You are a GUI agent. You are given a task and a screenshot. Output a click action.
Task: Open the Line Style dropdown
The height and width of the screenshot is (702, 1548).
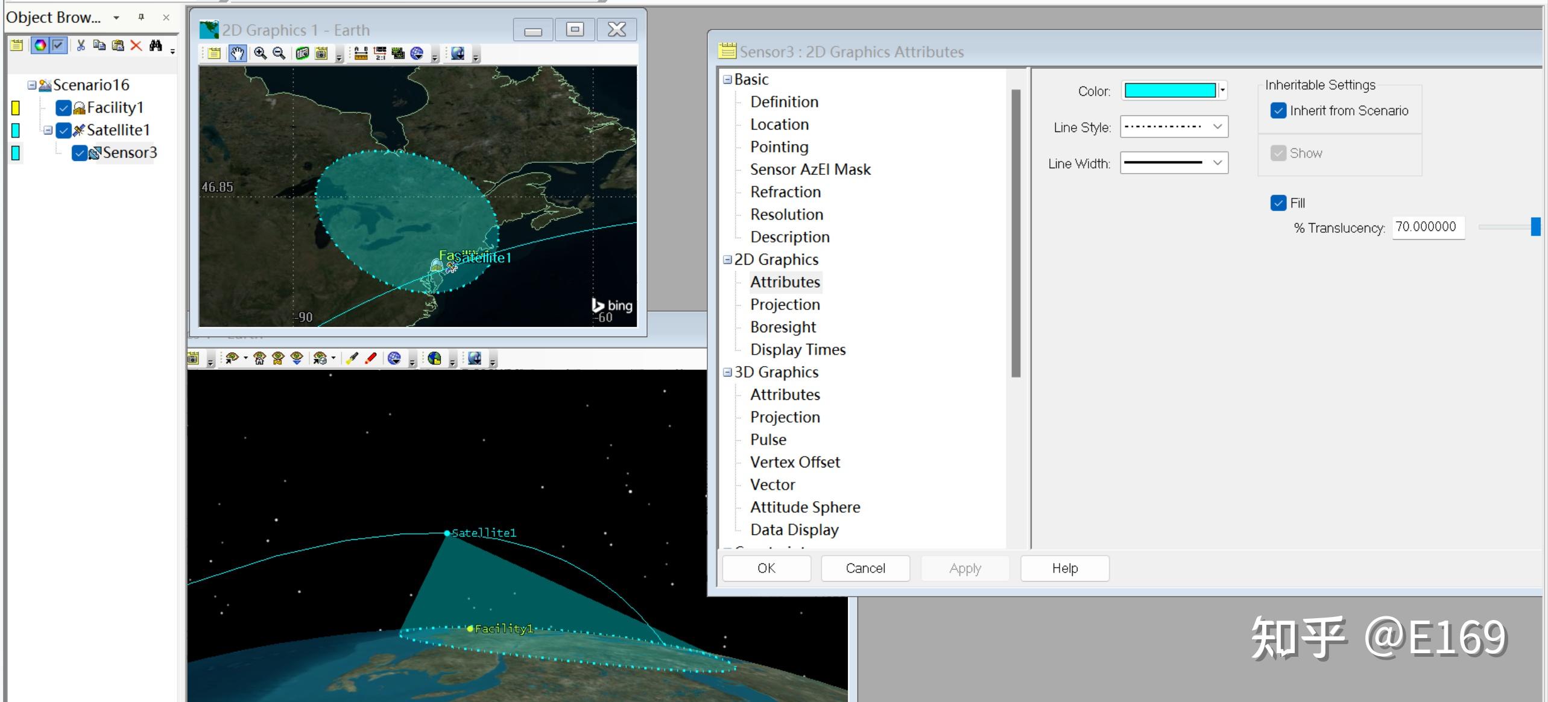pos(1174,127)
